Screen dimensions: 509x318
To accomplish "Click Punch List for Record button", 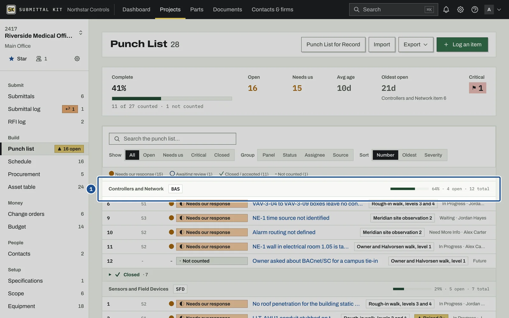I will pos(333,45).
